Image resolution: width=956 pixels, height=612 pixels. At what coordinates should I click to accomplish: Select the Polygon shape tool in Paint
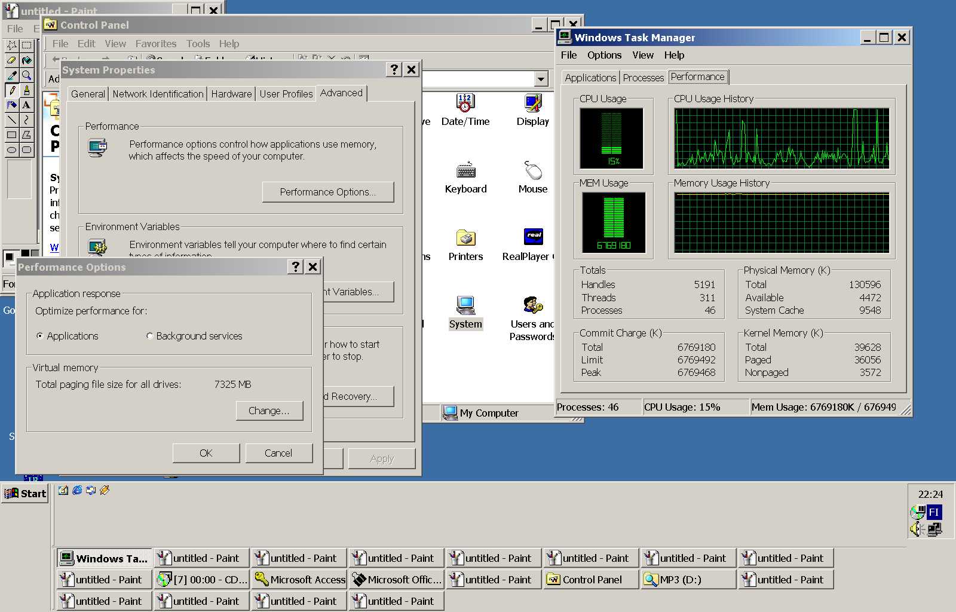click(x=27, y=135)
